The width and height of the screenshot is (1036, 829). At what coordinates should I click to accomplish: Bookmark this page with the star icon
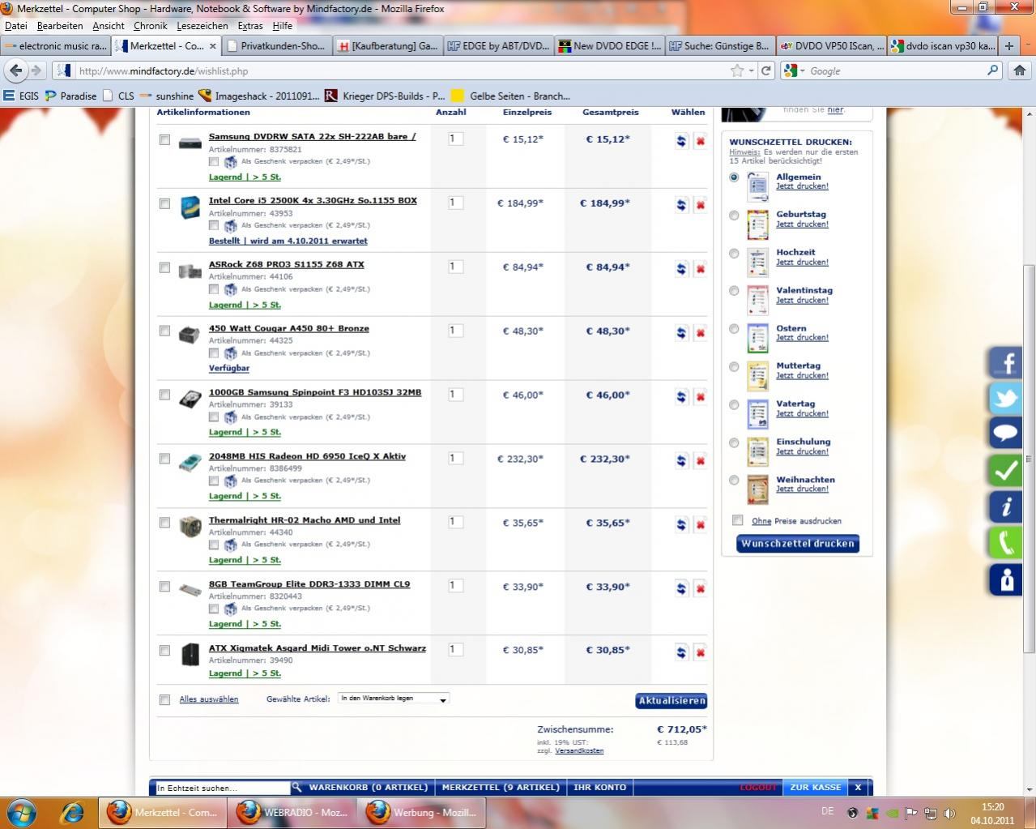click(737, 71)
